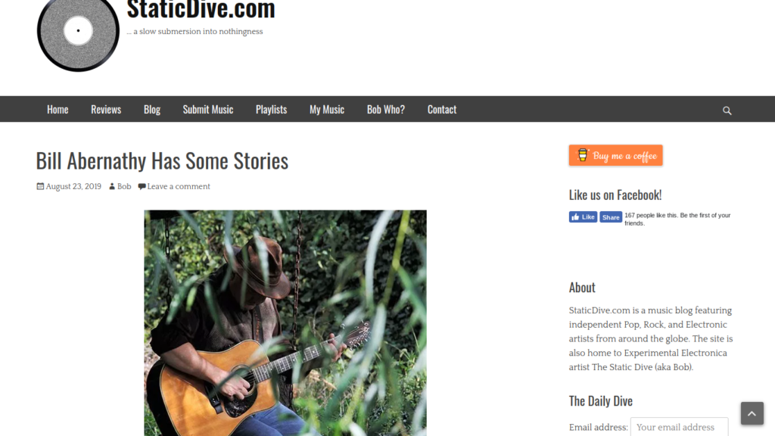
Task: Open the Reviews menu item
Action: tap(106, 109)
